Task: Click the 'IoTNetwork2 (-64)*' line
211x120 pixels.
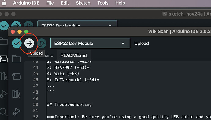Action: tap(73, 80)
